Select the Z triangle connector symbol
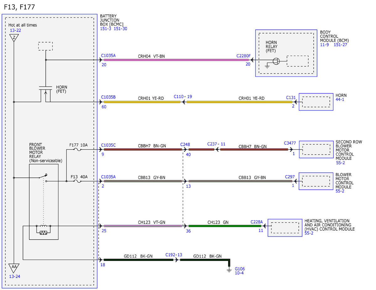The height and width of the screenshot is (290, 376). (x=14, y=38)
